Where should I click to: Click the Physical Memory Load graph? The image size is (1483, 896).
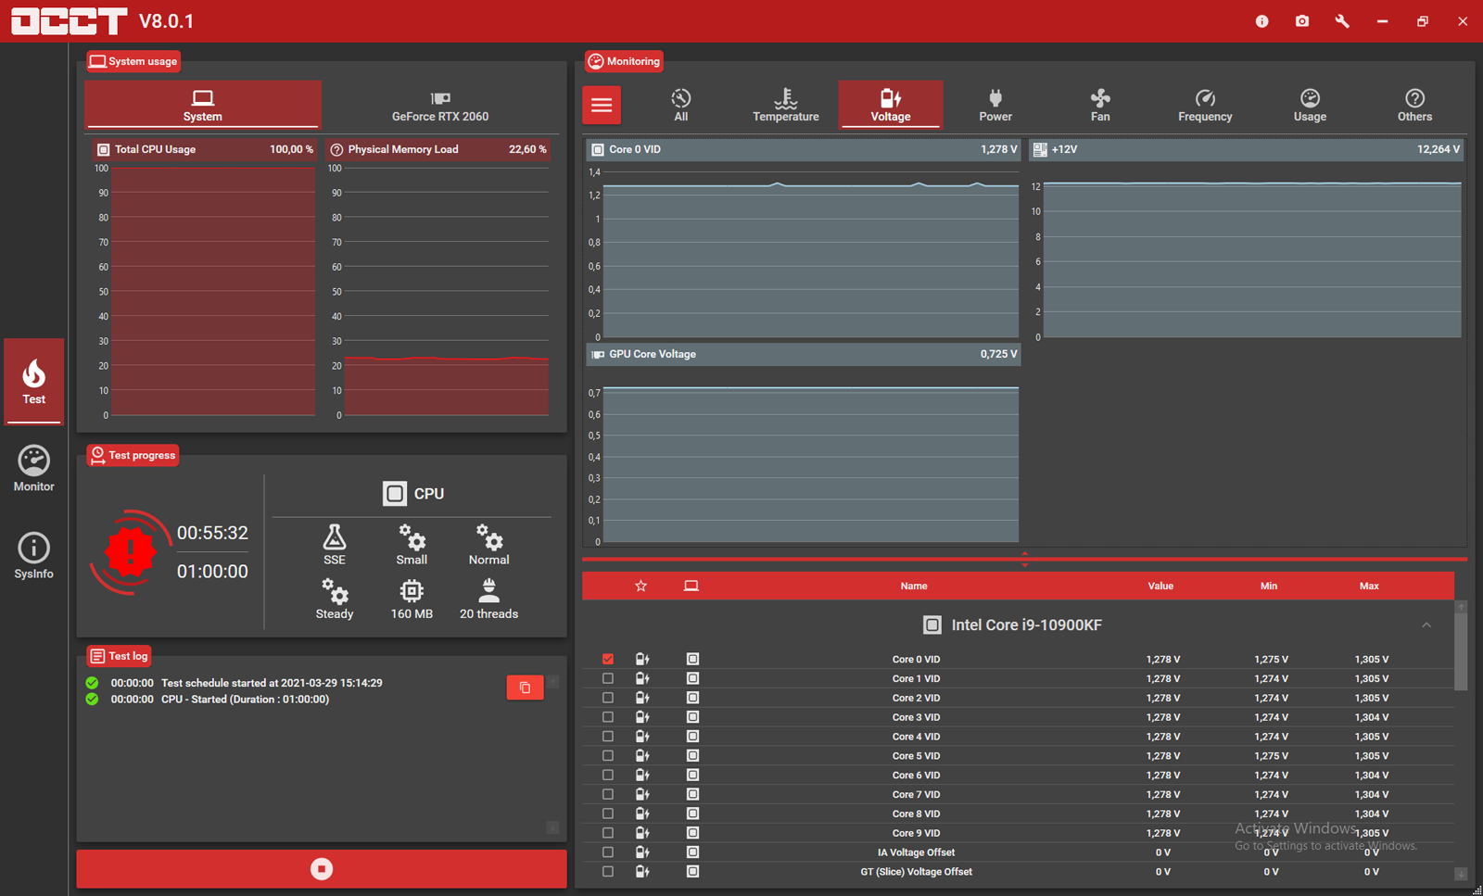point(438,280)
